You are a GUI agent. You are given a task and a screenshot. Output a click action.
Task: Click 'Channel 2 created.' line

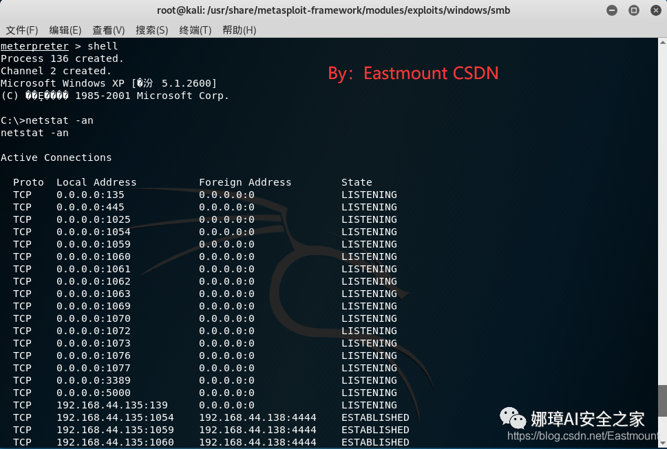pyautogui.click(x=56, y=71)
